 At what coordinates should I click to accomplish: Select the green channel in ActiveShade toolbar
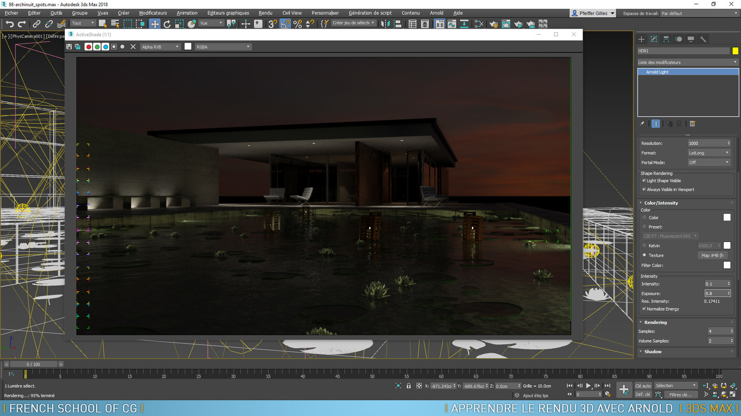point(97,47)
